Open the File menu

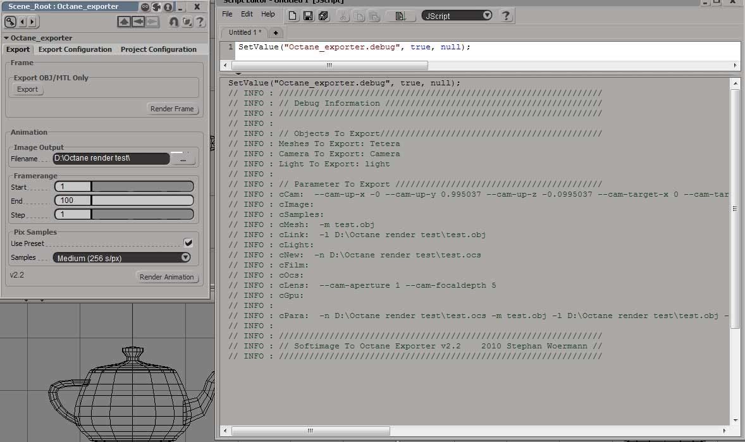pos(227,15)
